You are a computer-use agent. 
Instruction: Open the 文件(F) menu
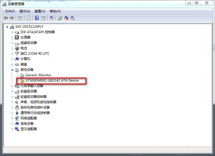coord(10,11)
